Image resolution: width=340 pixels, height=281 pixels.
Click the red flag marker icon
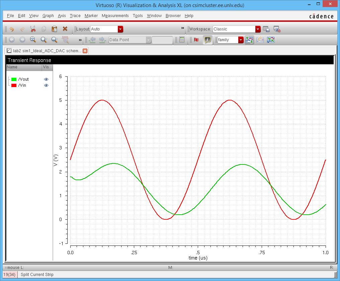pos(196,40)
